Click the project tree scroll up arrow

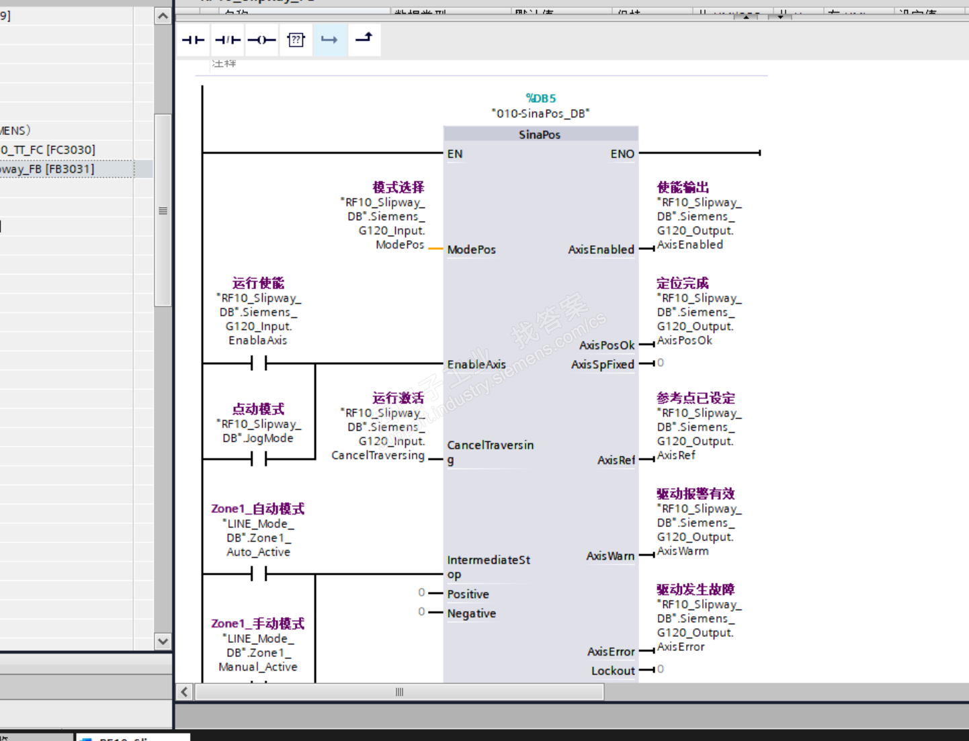click(163, 15)
